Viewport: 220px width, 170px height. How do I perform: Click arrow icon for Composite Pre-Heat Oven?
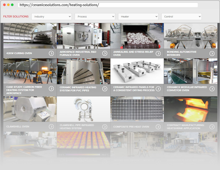pyautogui.click(x=158, y=127)
